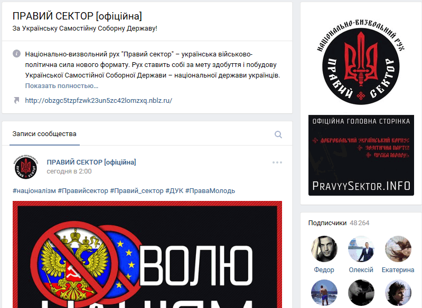Click the info icon beside the description
This screenshot has height=308, width=422.
pyautogui.click(x=17, y=53)
